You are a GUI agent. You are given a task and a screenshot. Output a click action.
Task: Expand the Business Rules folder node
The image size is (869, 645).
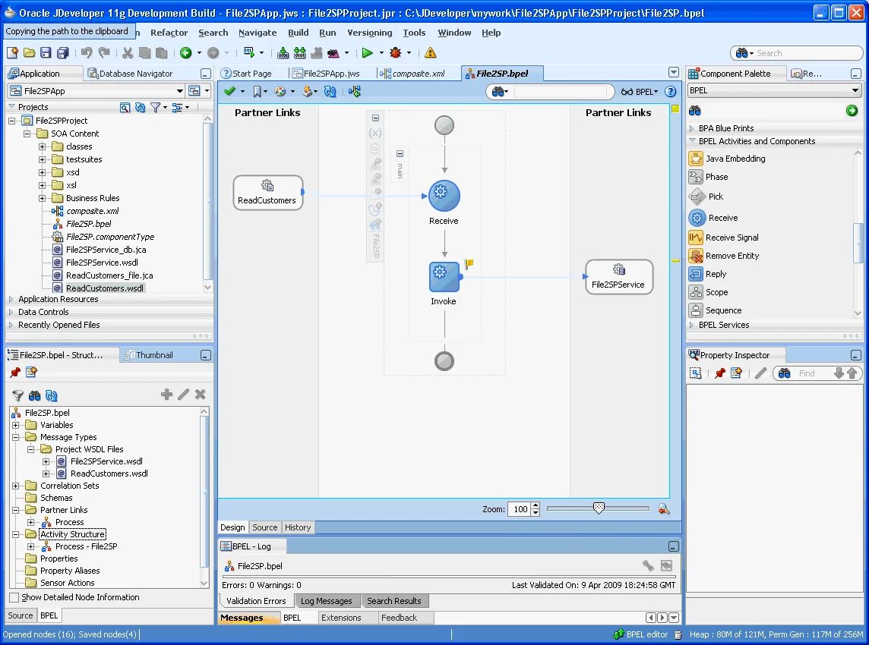pyautogui.click(x=42, y=198)
